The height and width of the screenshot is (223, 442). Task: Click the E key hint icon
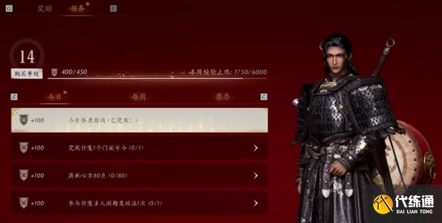(x=113, y=8)
